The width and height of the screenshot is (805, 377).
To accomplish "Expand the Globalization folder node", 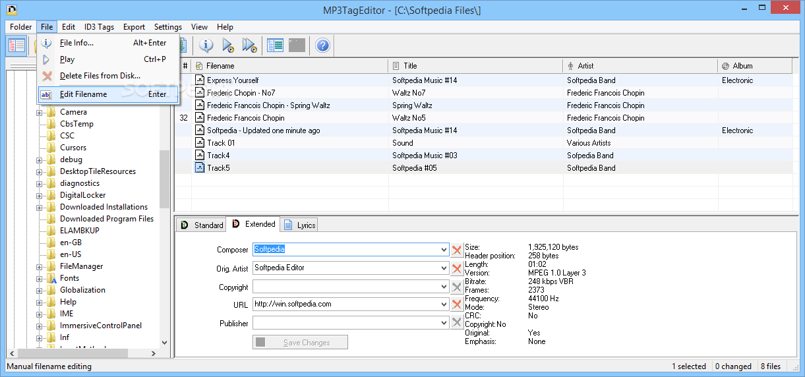I will click(x=39, y=290).
